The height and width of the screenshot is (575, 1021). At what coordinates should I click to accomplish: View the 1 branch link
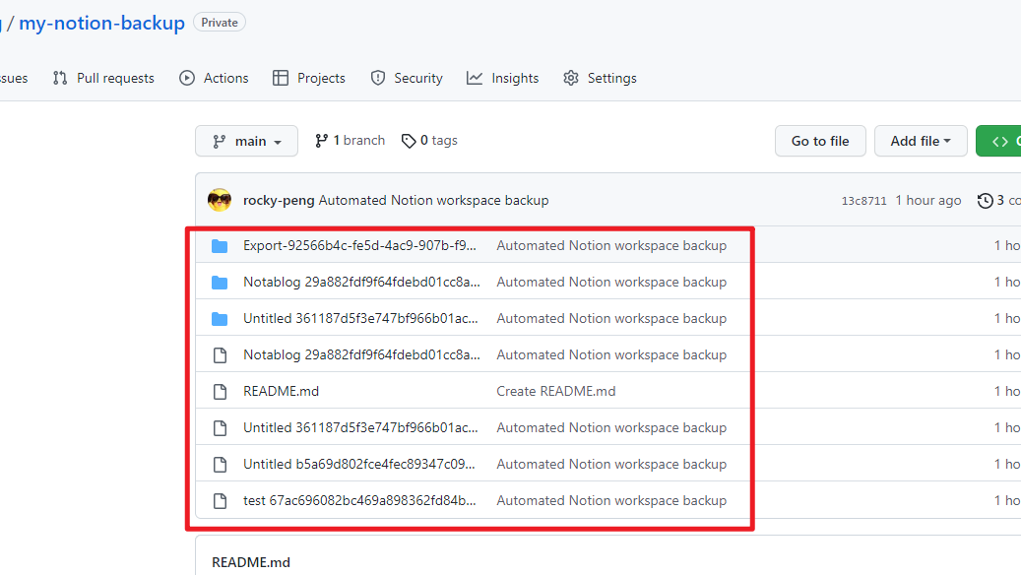point(350,141)
